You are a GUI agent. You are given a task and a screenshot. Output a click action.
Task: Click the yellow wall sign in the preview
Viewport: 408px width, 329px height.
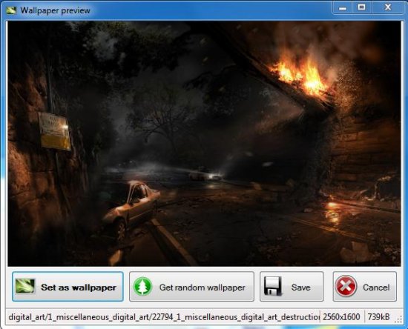click(54, 131)
